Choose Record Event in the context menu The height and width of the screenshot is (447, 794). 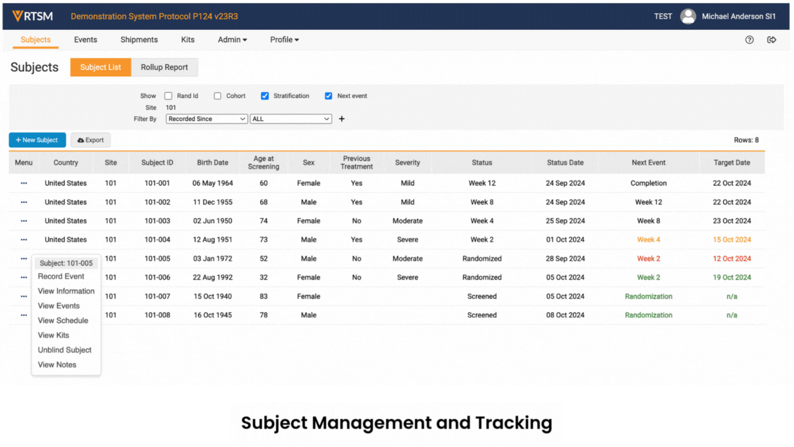(61, 276)
